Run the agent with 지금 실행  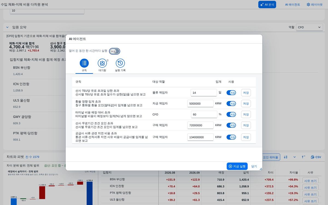pyautogui.click(x=237, y=166)
